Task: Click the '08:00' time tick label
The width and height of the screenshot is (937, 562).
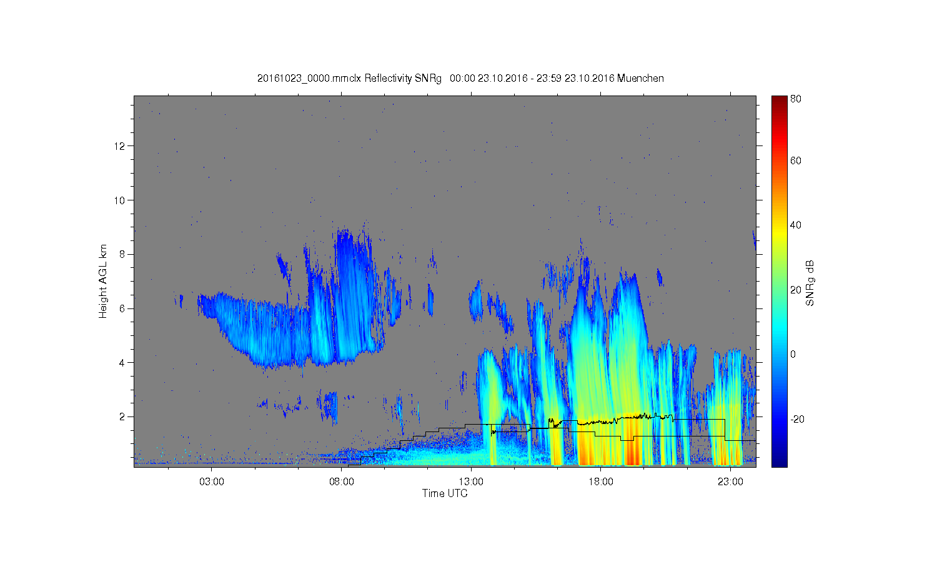Action: click(x=342, y=482)
